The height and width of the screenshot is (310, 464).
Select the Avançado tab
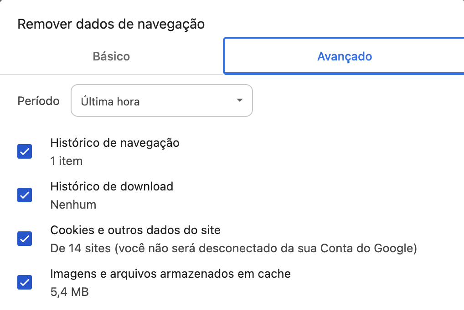click(344, 56)
